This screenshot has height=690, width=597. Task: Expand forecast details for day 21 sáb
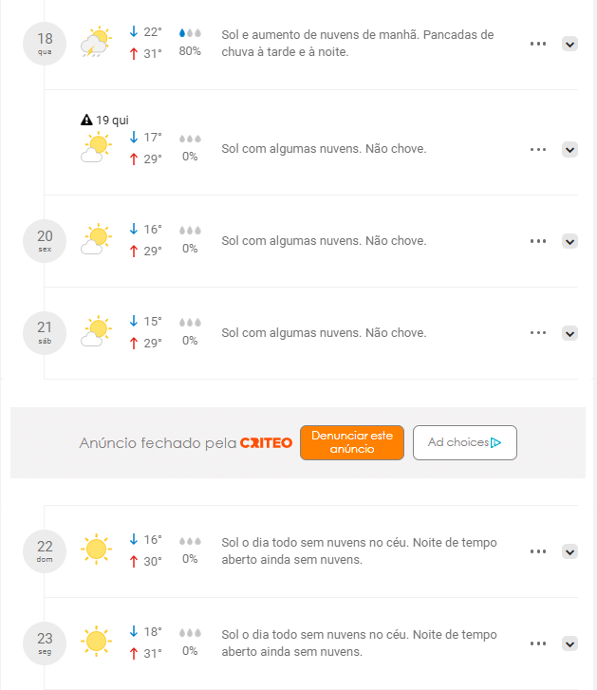click(x=569, y=333)
